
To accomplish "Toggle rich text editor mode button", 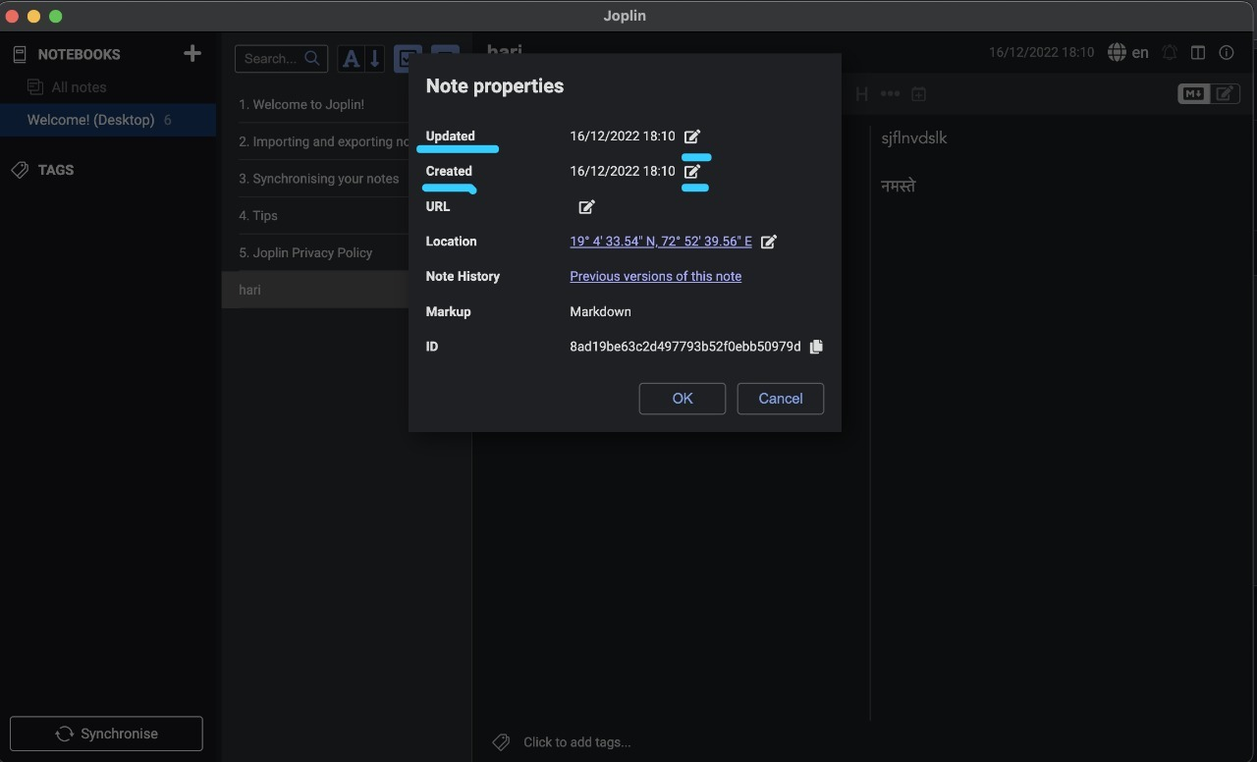I will [x=1226, y=93].
